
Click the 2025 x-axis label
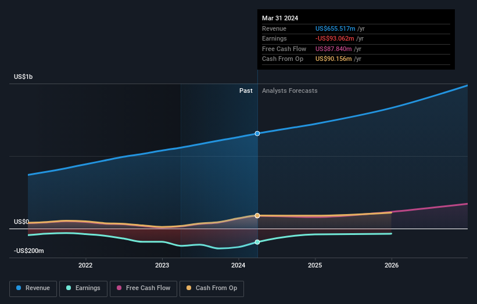tap(315, 266)
